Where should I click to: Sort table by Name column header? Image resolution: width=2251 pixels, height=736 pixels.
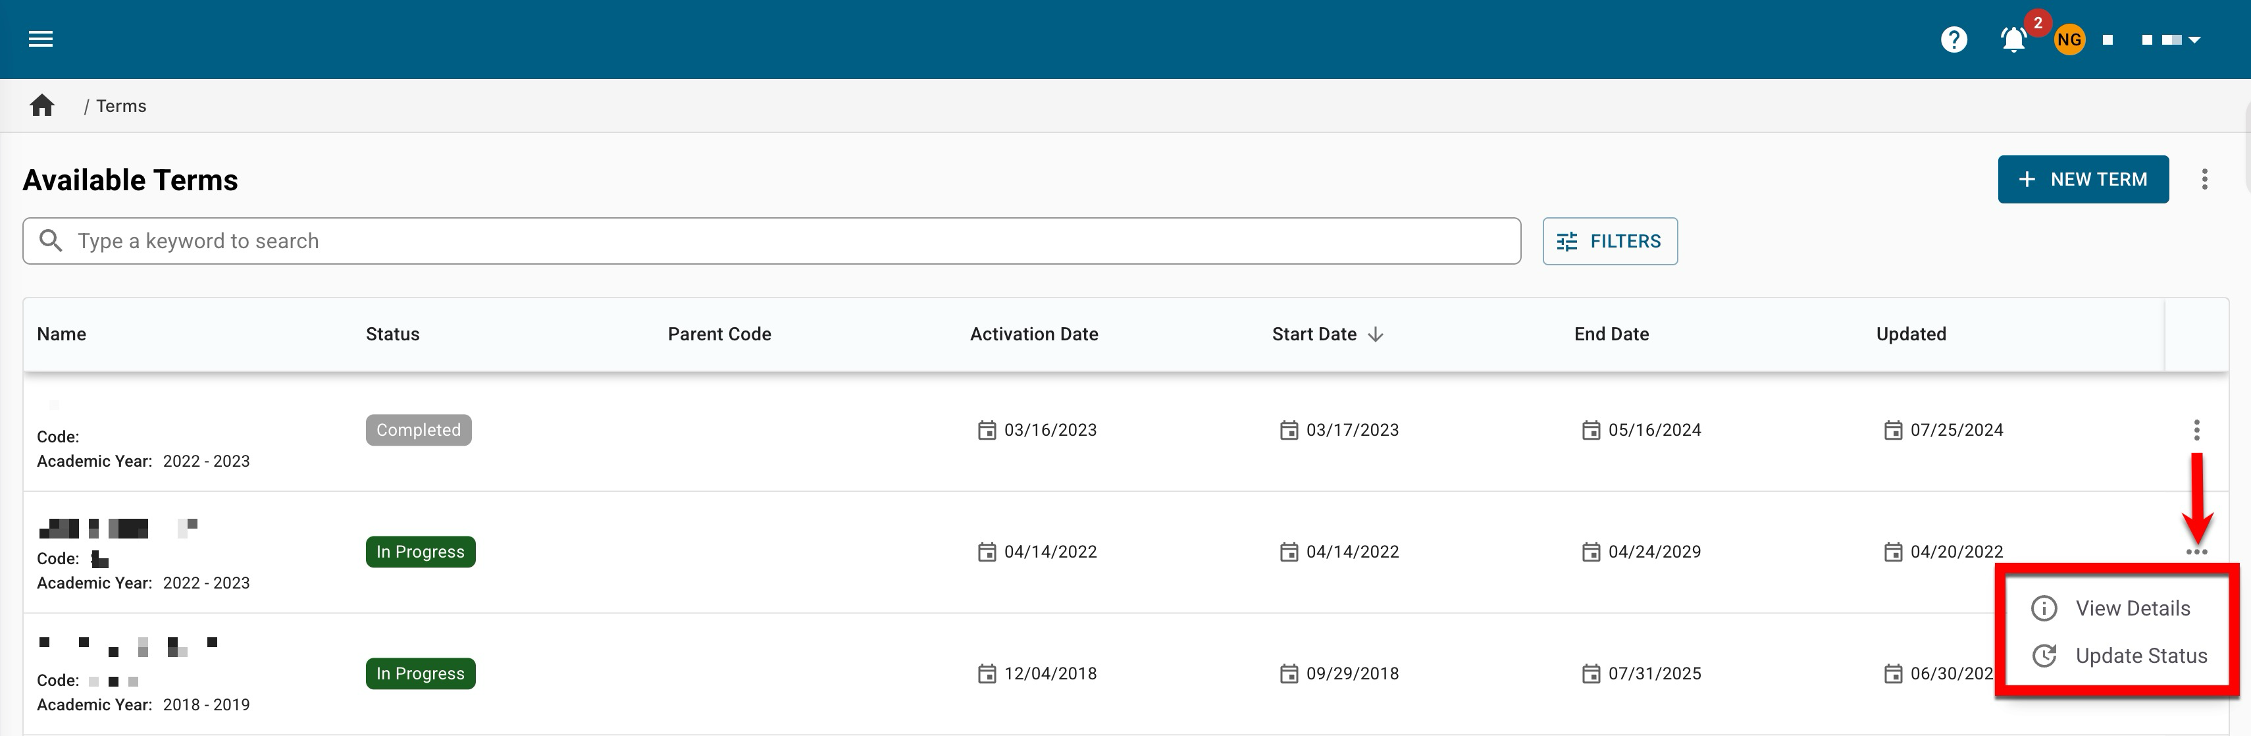coord(61,334)
